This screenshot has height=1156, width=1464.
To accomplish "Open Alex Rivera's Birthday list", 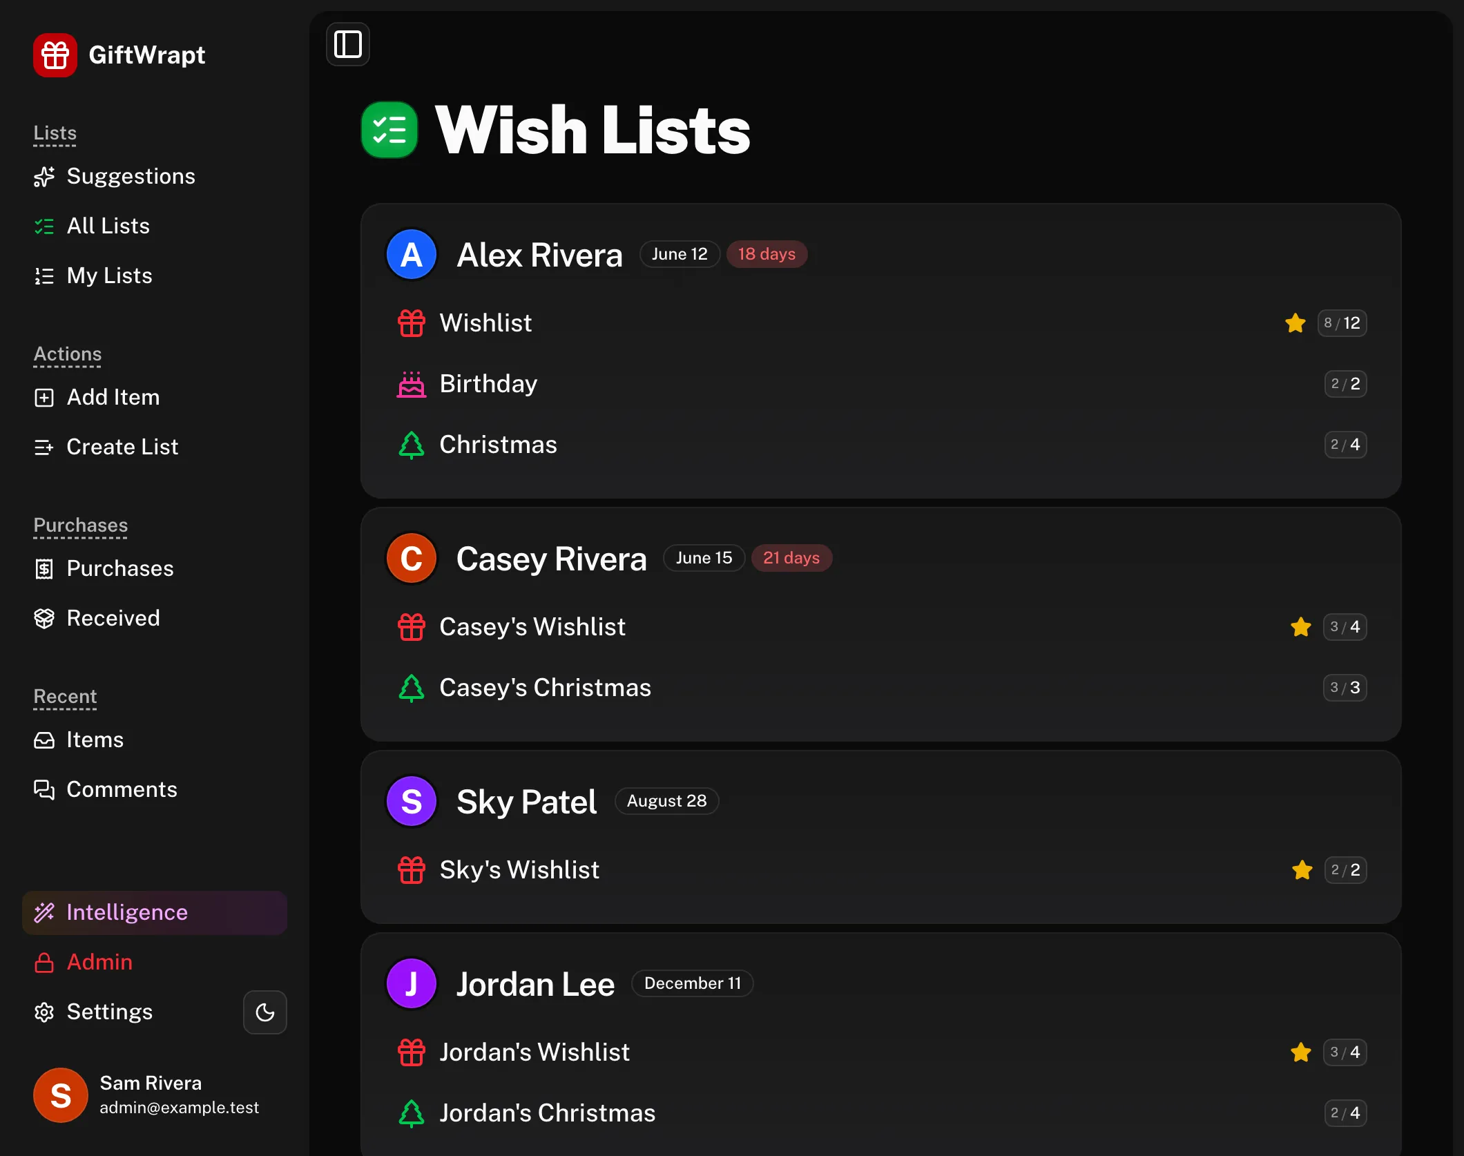I will tap(881, 384).
